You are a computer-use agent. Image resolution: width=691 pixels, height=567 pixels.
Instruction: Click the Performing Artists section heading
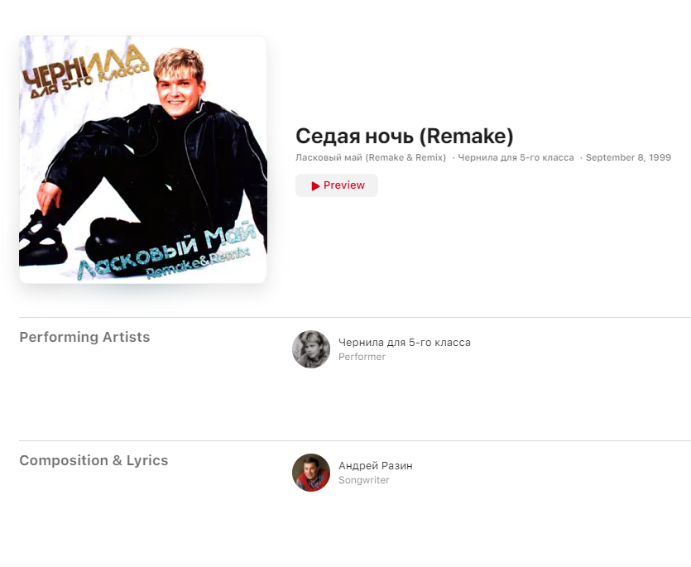click(84, 337)
